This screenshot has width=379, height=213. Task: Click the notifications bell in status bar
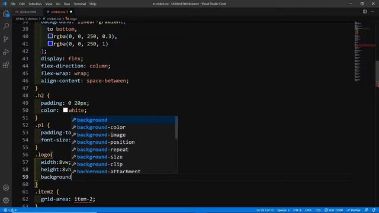[x=374, y=210]
